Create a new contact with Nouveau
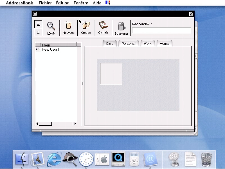Image resolution: width=225 pixels, height=169 pixels. (69, 28)
